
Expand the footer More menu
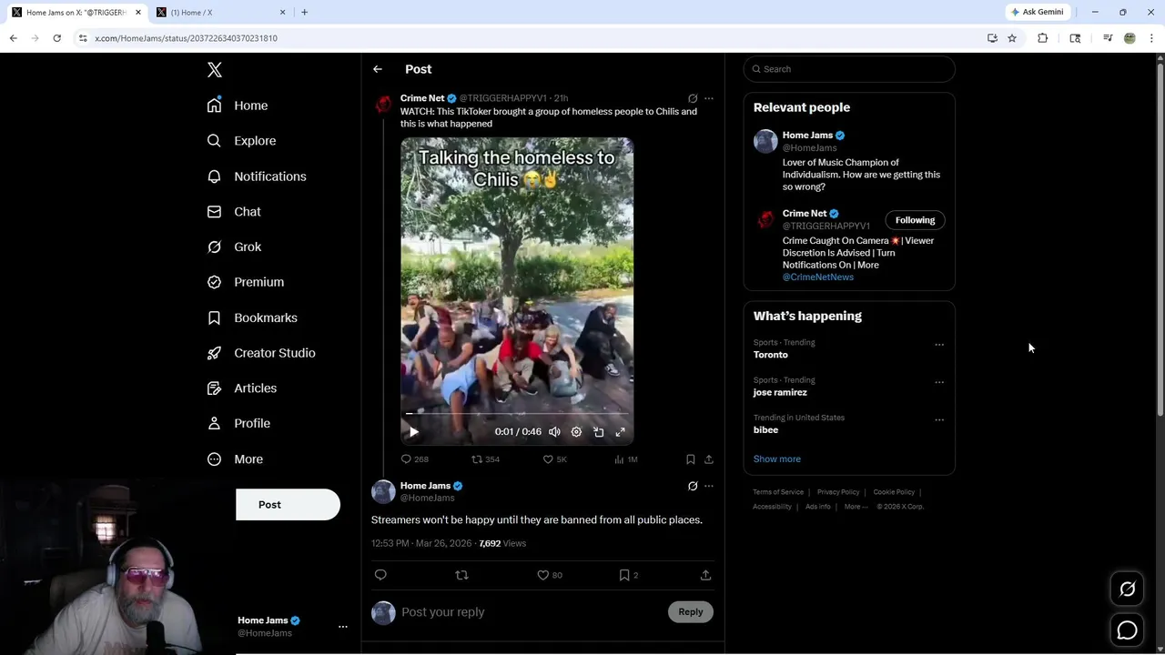click(855, 507)
